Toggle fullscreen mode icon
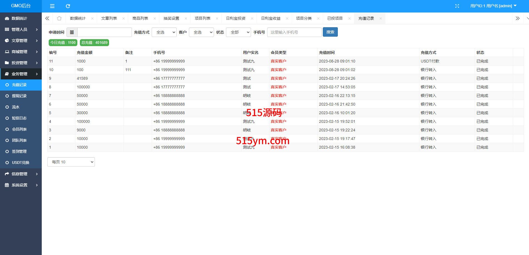Viewport: 529px width, 255px height. point(457,6)
